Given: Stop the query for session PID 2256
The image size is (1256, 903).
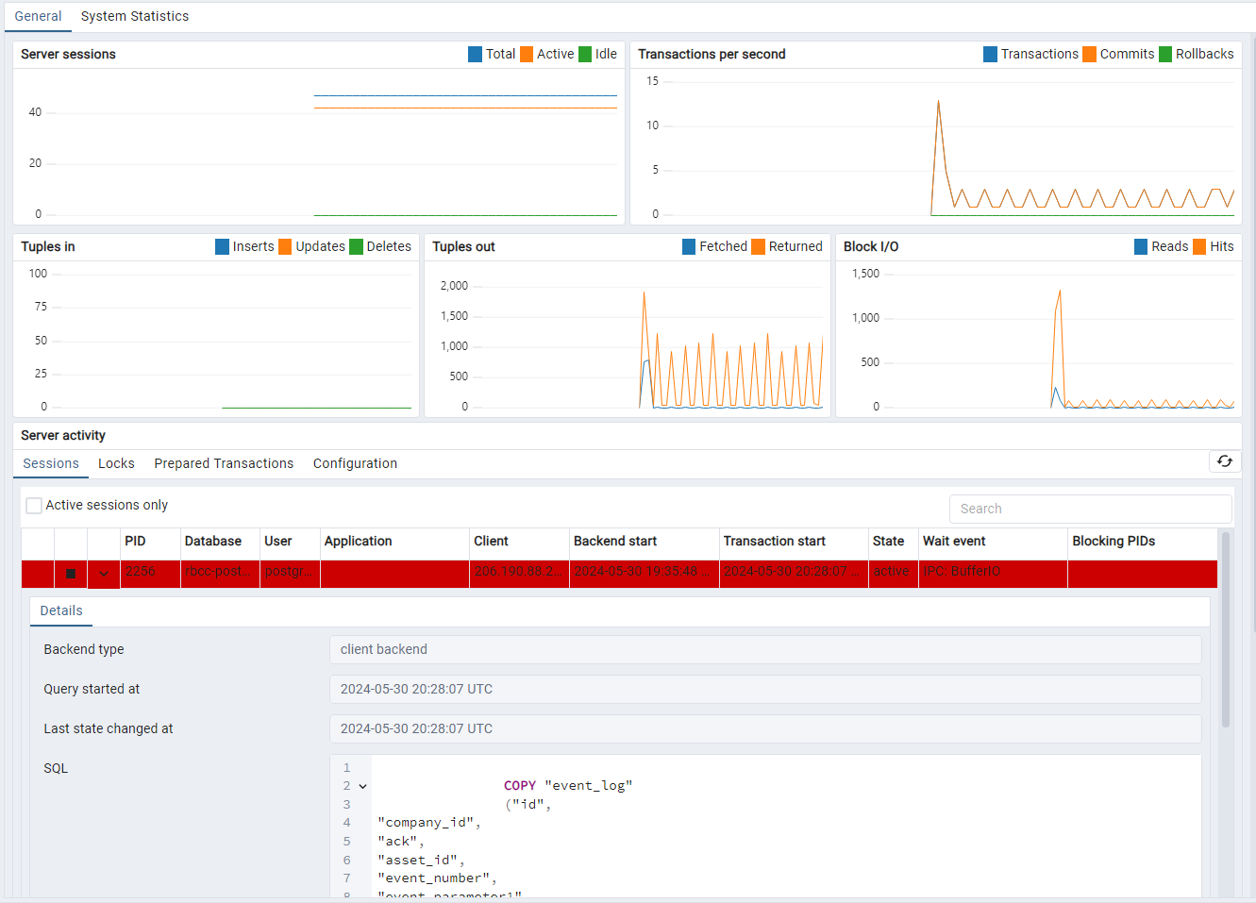Looking at the screenshot, I should pyautogui.click(x=71, y=574).
